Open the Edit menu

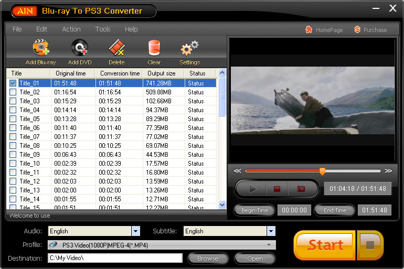tap(41, 29)
